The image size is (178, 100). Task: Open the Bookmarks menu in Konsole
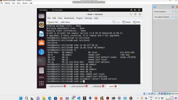tap(69, 18)
